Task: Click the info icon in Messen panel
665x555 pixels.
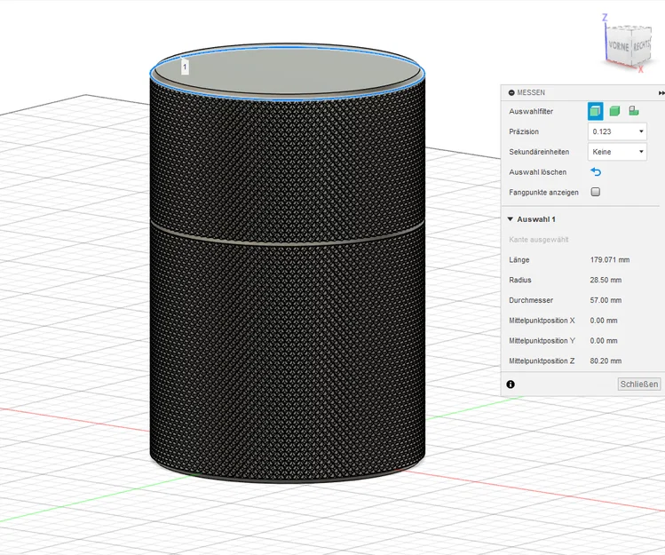Action: tap(511, 385)
